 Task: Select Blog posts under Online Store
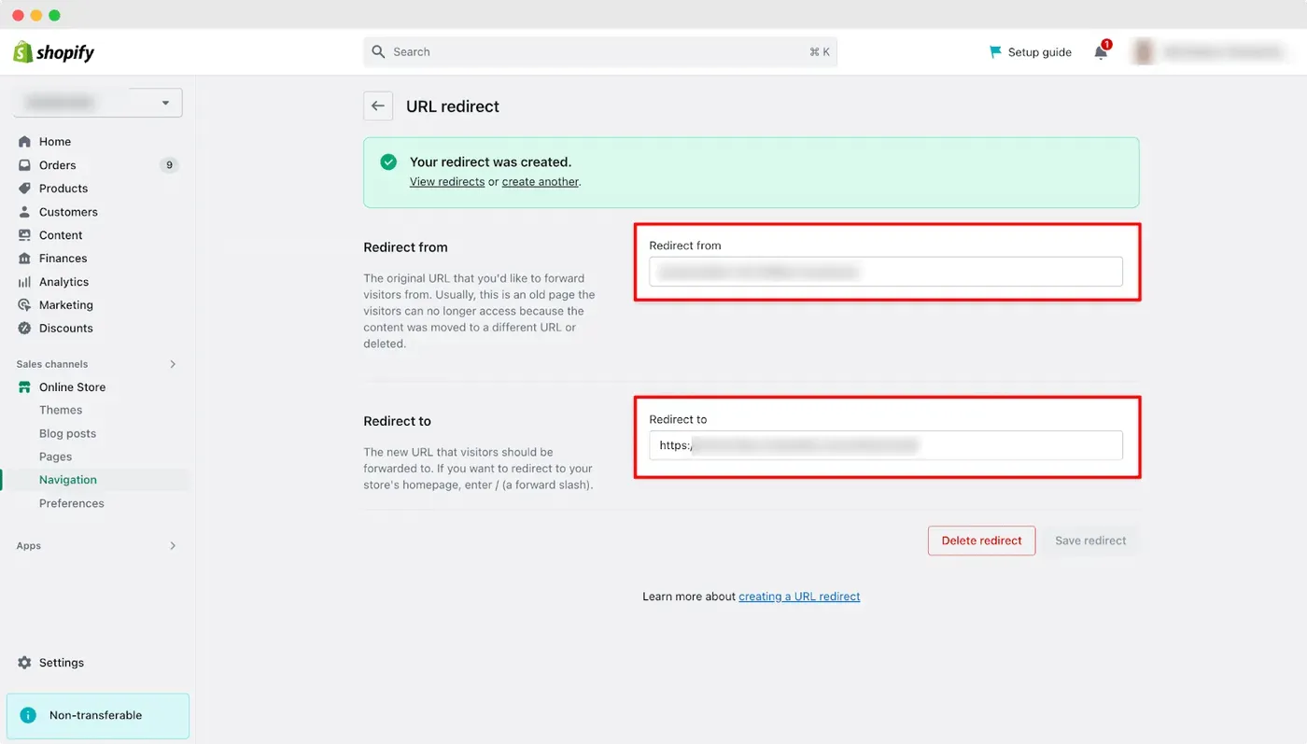tap(67, 434)
